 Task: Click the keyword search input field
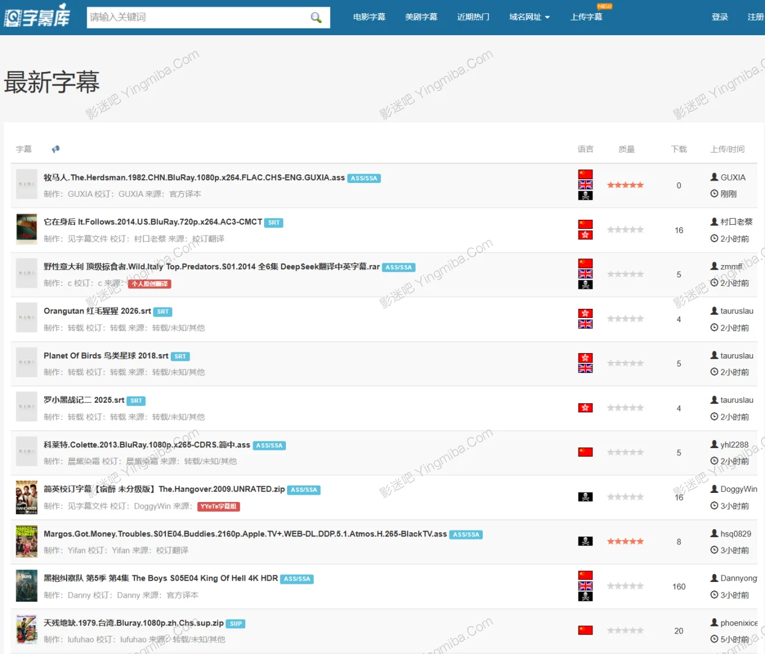(x=197, y=18)
